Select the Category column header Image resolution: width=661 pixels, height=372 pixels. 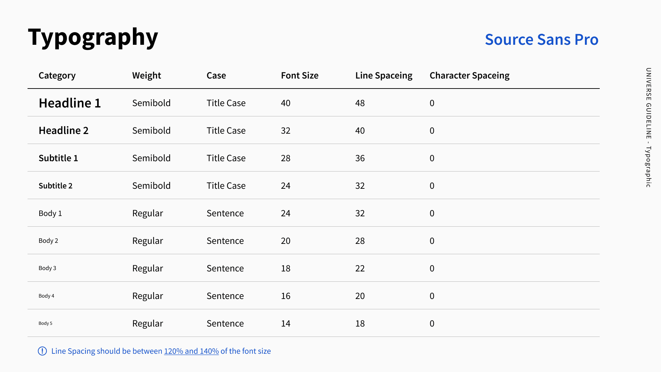(x=57, y=75)
